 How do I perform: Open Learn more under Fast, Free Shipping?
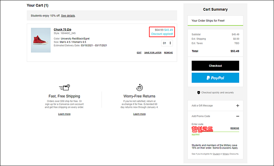click(64, 114)
